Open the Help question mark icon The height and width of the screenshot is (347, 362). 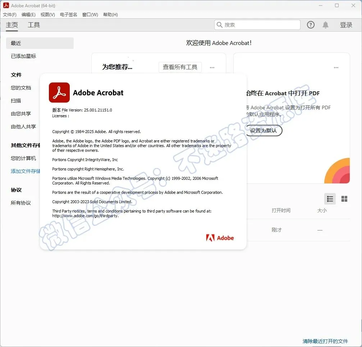tap(311, 25)
